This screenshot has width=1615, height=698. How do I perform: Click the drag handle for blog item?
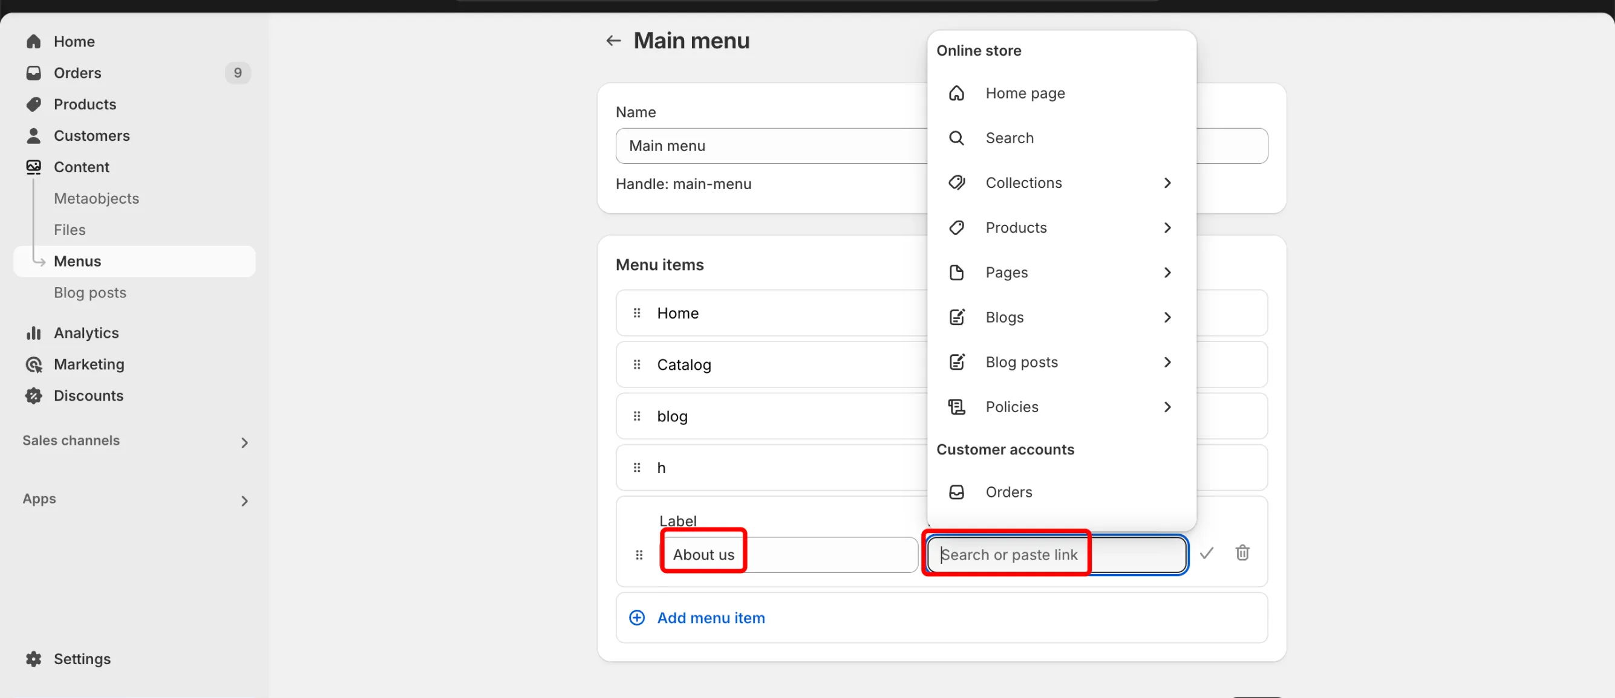[x=637, y=416]
